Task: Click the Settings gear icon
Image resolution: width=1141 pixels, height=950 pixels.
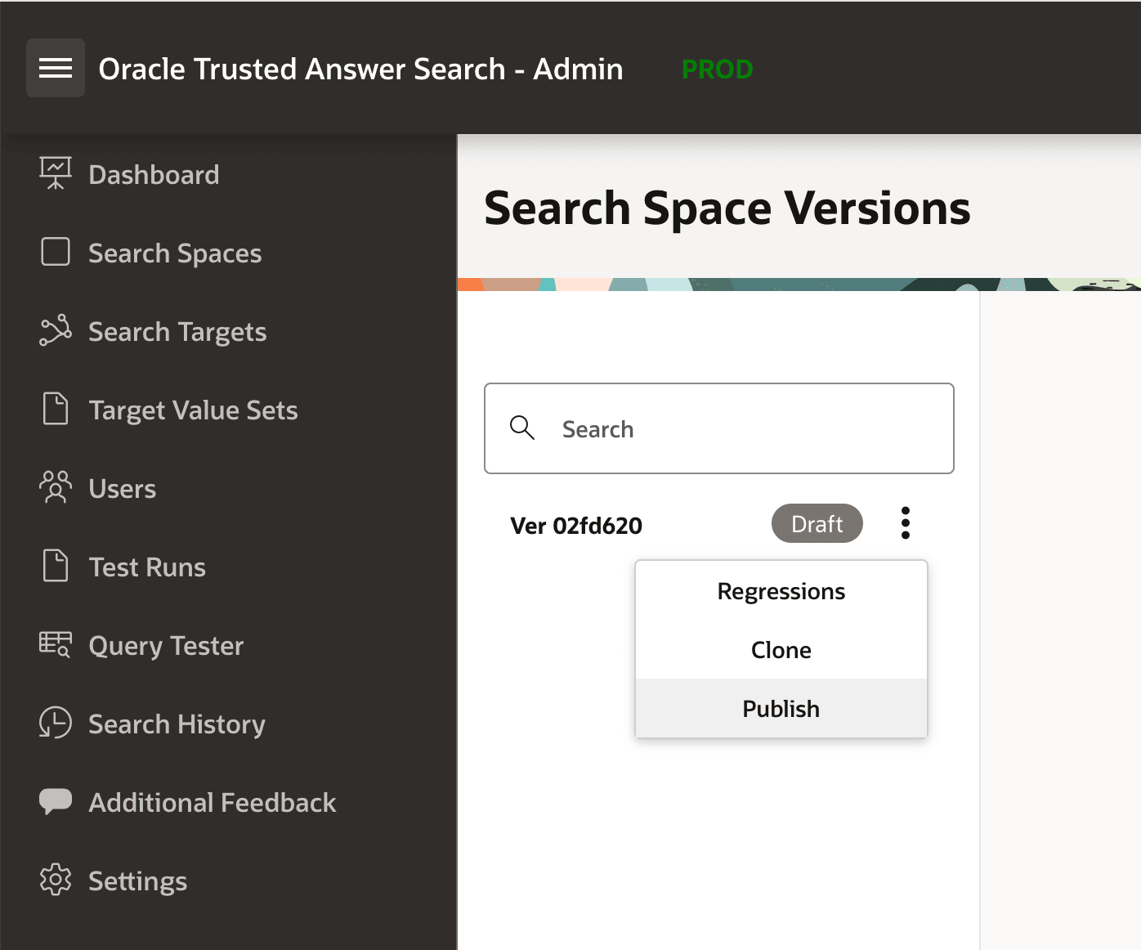Action: [55, 881]
